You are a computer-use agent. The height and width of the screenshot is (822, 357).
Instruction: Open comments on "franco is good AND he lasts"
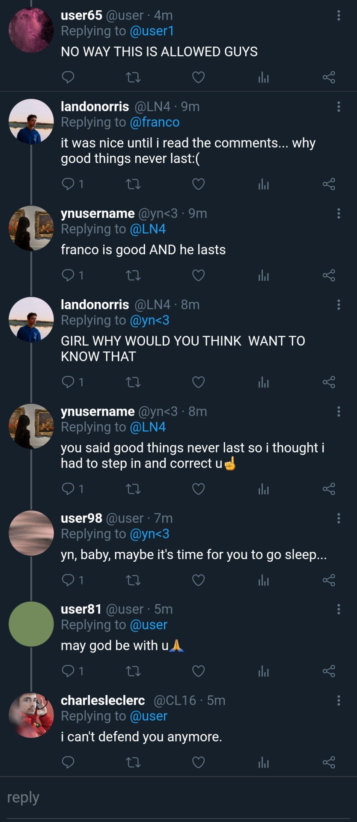coord(68,275)
